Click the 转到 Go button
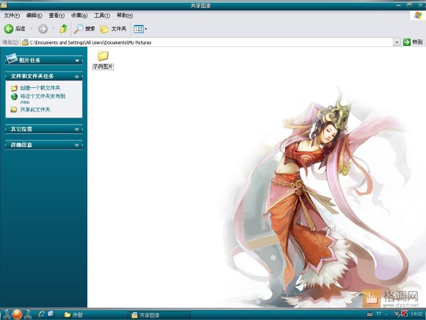This screenshot has height=320, width=426. 413,42
